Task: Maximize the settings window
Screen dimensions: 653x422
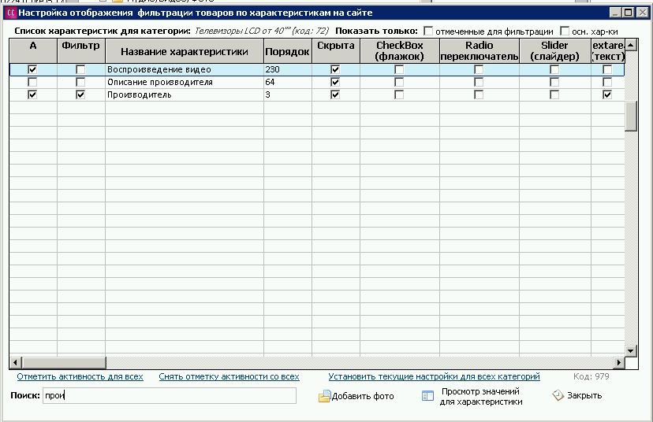Action: pyautogui.click(x=628, y=13)
